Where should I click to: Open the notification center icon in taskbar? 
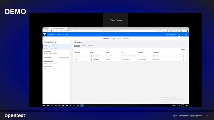(x=187, y=105)
